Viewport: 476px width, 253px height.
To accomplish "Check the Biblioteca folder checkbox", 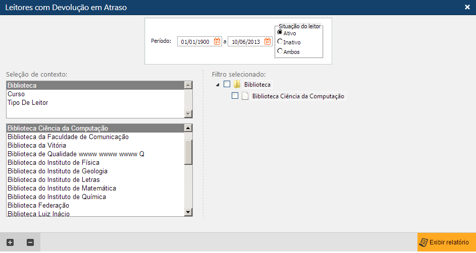I will coord(227,84).
